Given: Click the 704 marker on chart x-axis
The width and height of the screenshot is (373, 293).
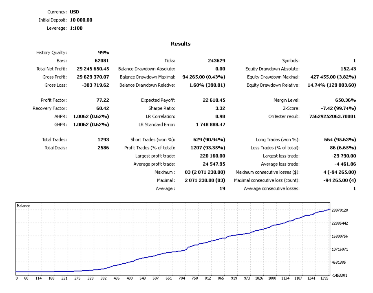Looking at the screenshot, I should pos(182,278).
